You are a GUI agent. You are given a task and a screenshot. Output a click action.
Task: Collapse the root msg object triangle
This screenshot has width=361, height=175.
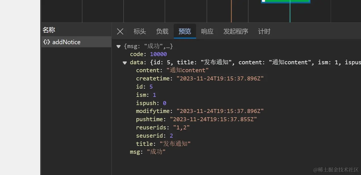(118, 46)
